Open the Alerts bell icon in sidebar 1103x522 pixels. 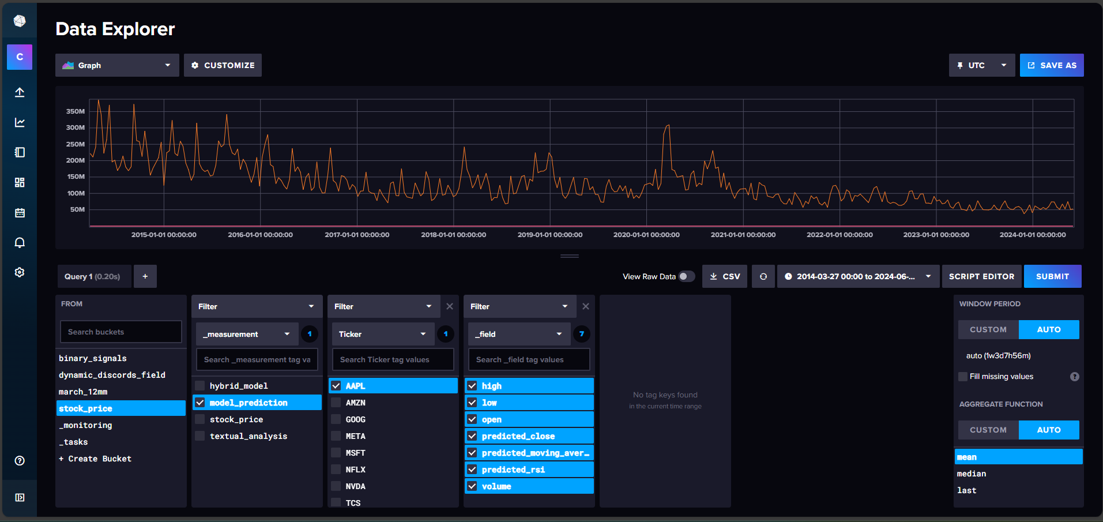coord(20,243)
